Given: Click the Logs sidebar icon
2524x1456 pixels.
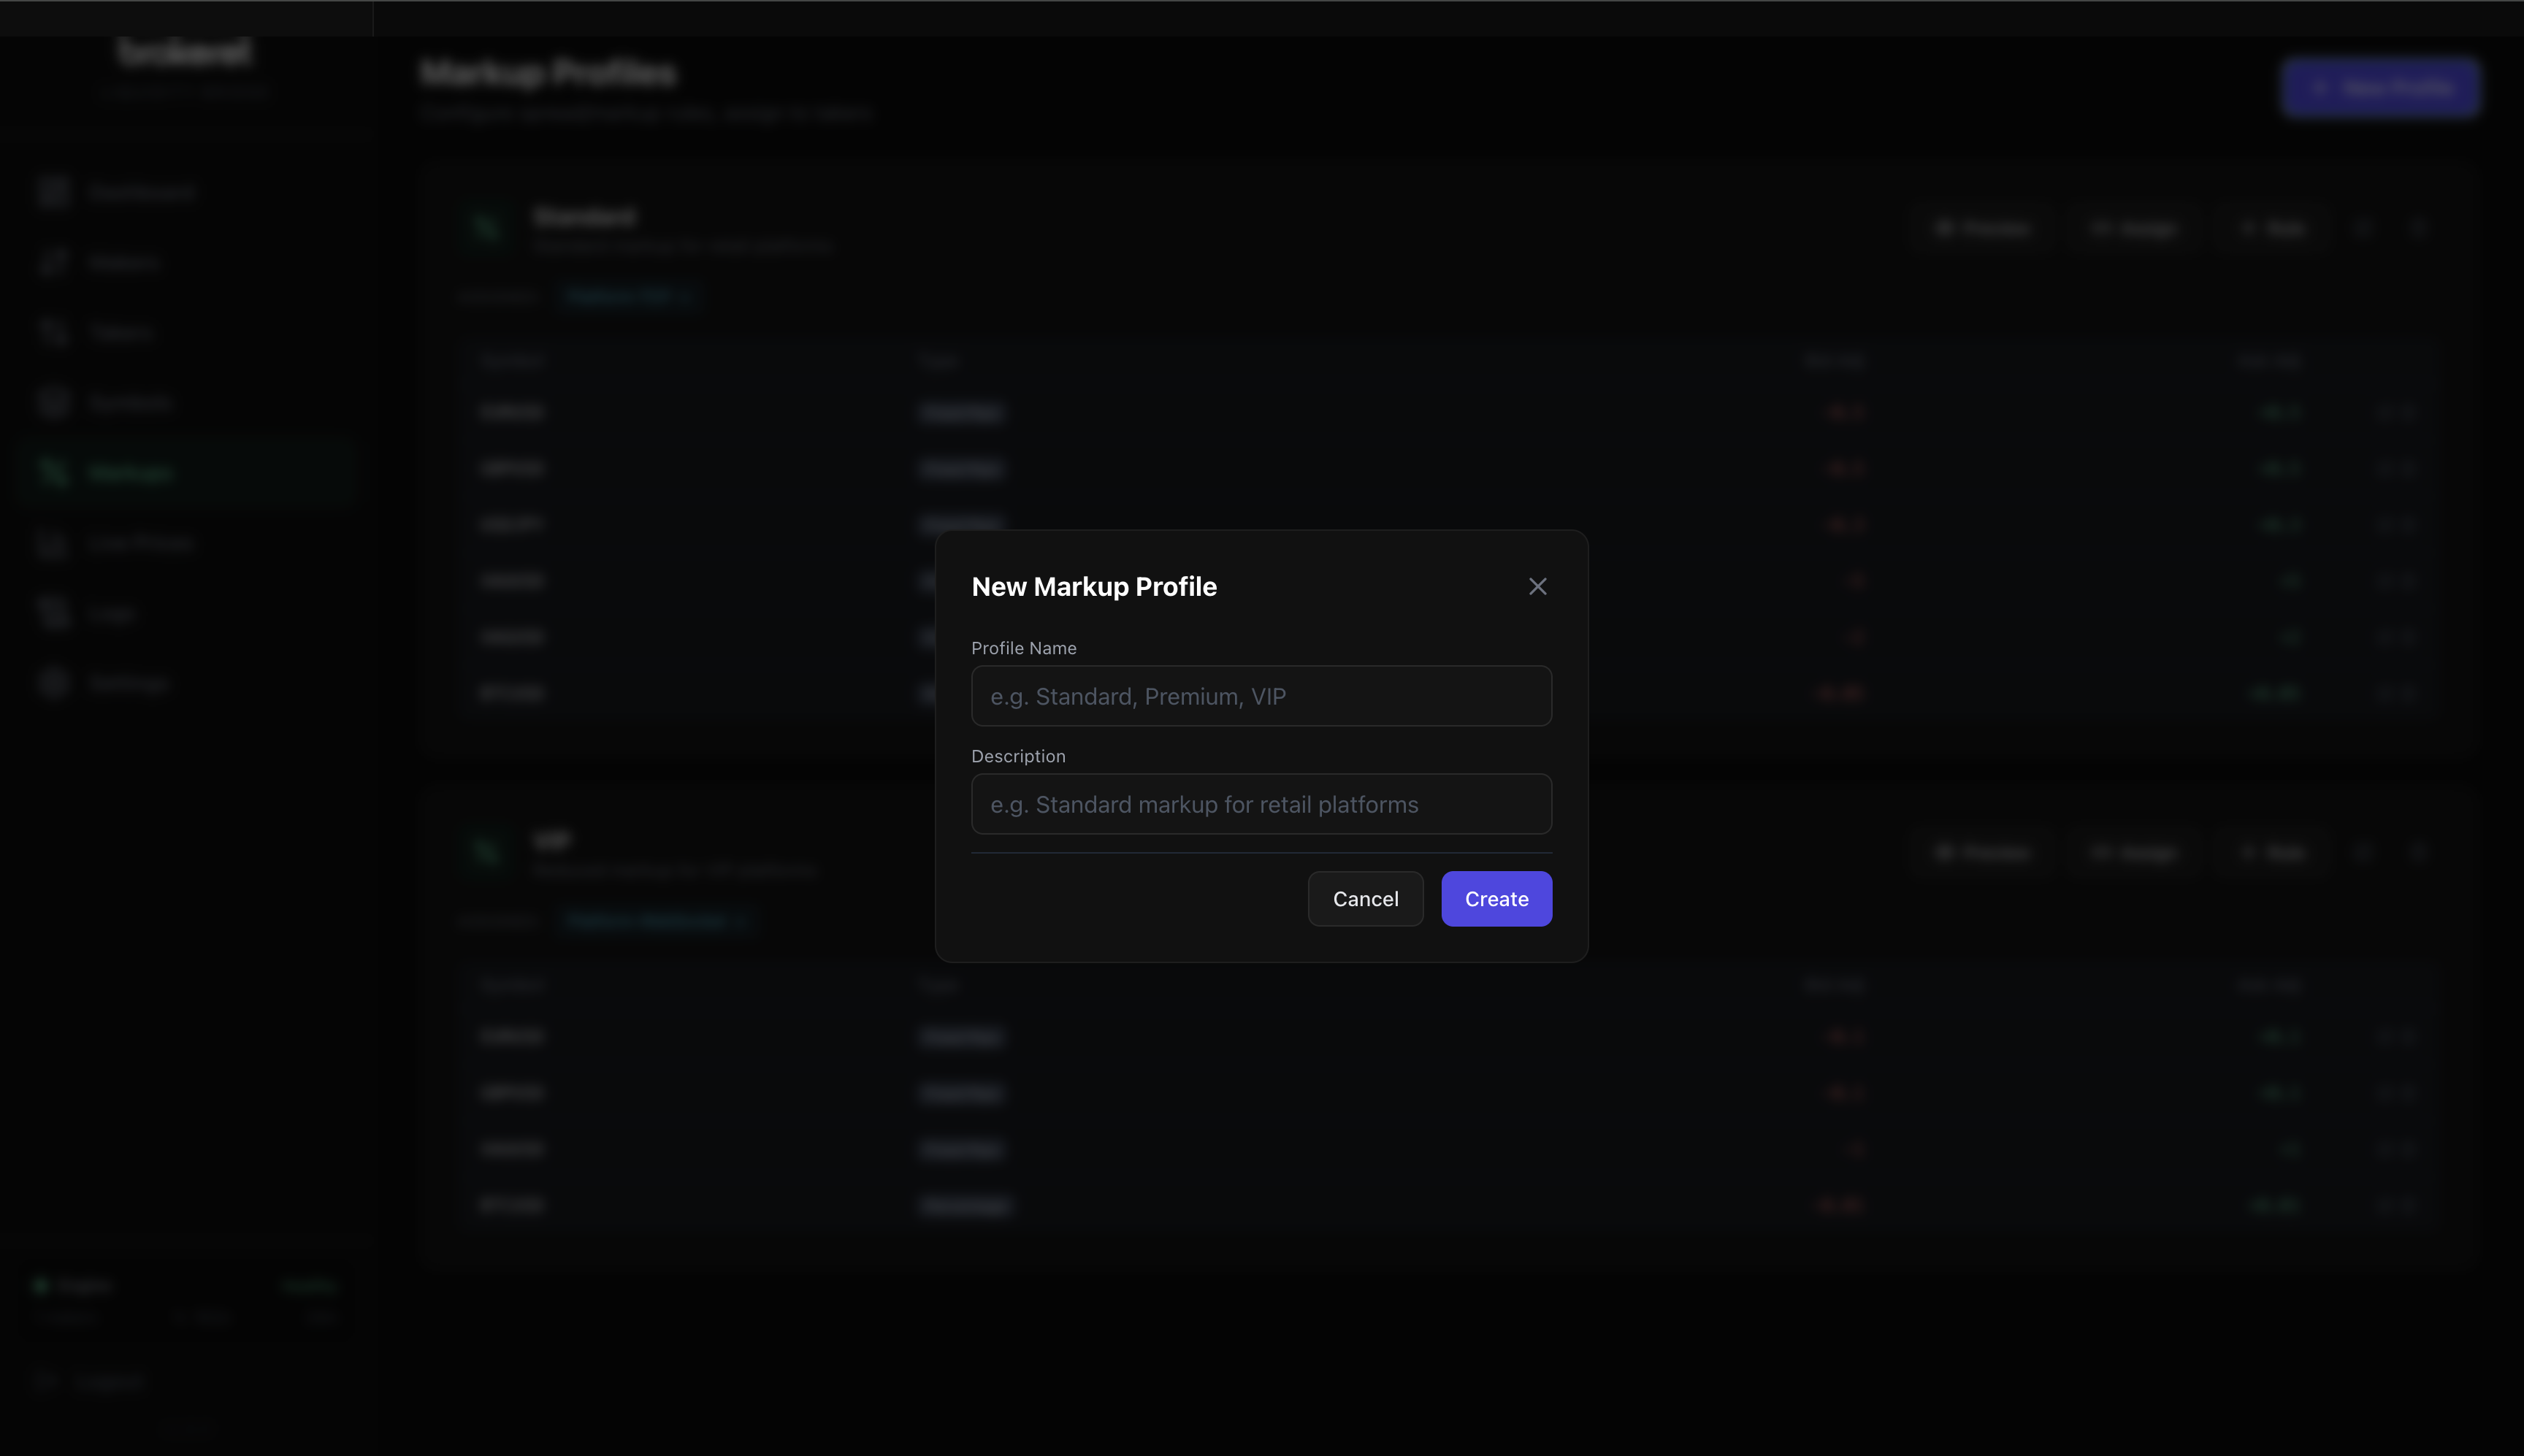Looking at the screenshot, I should pos(53,612).
